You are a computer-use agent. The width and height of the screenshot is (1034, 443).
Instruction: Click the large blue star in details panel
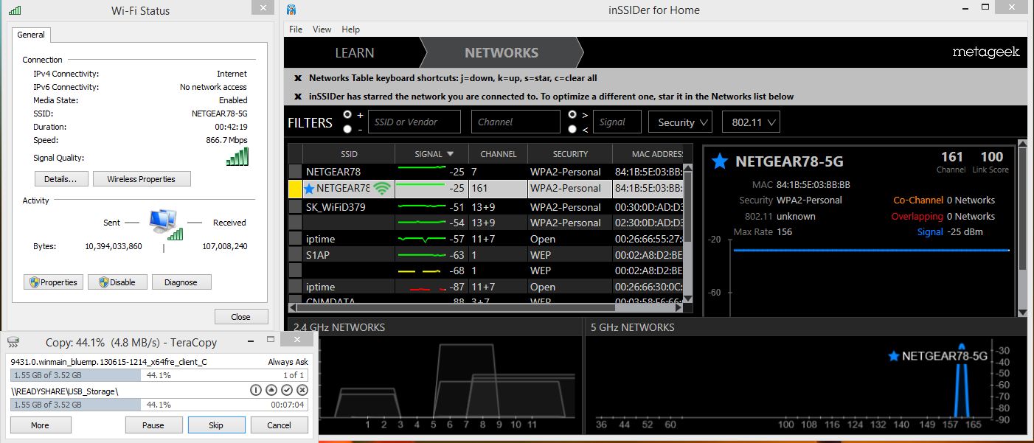coord(720,162)
